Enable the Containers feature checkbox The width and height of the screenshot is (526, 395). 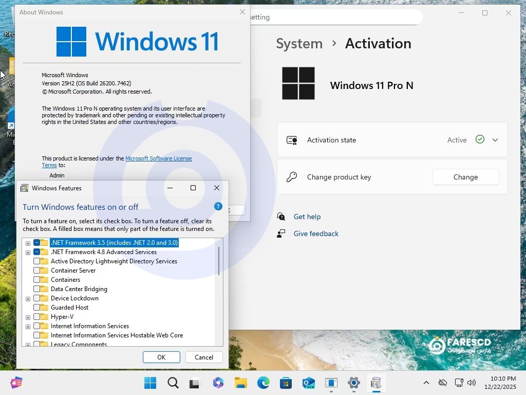(x=37, y=280)
